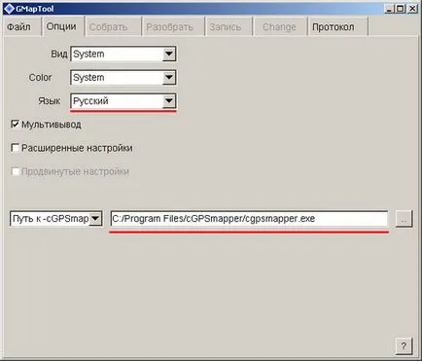The width and height of the screenshot is (422, 361).
Task: Click the Русский language combo box field
Action: coord(123,101)
